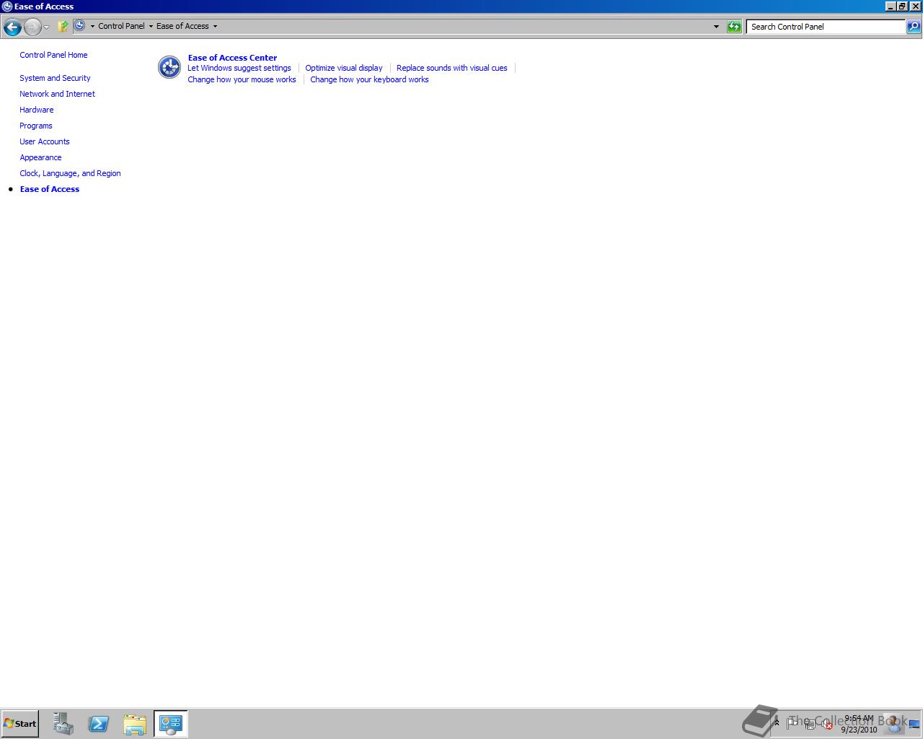Open the recent pages dropdown arrow
Image resolution: width=923 pixels, height=739 pixels.
(x=47, y=27)
